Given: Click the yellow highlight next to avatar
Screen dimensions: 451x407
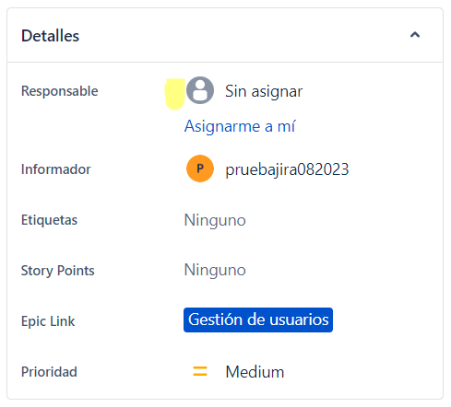Looking at the screenshot, I should [x=175, y=94].
